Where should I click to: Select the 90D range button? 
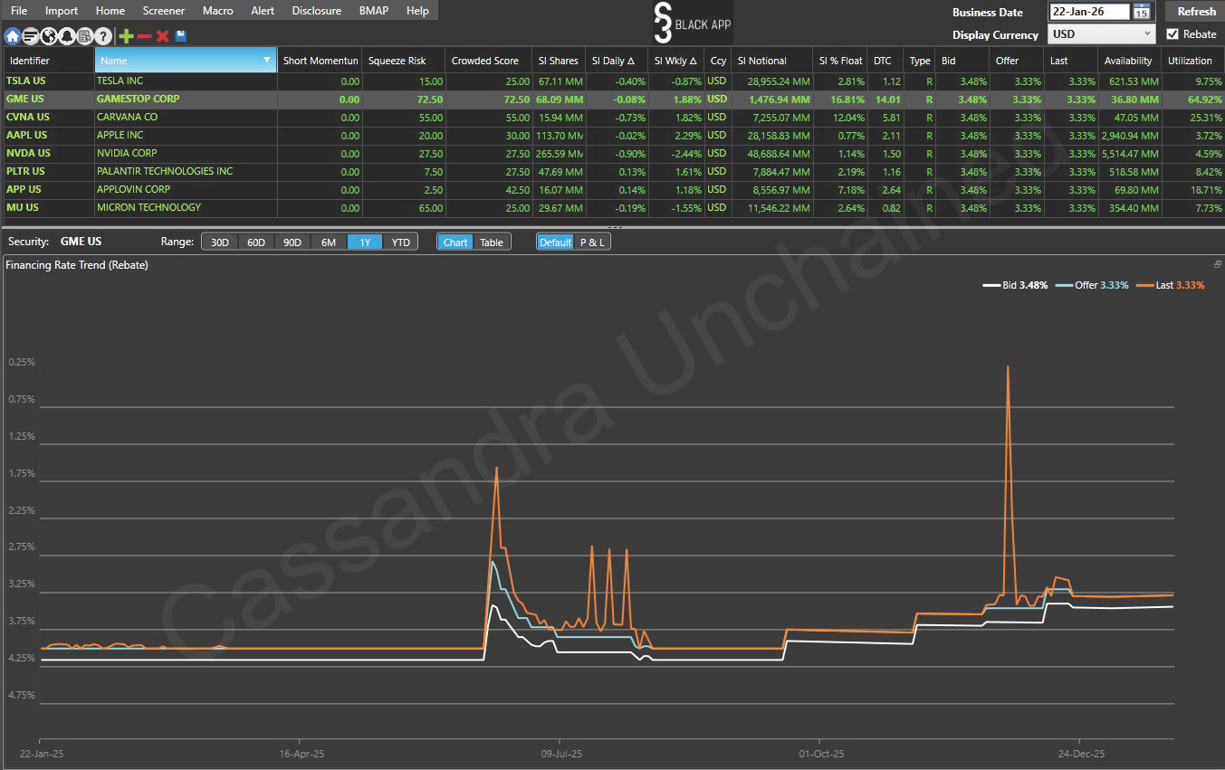click(x=292, y=242)
